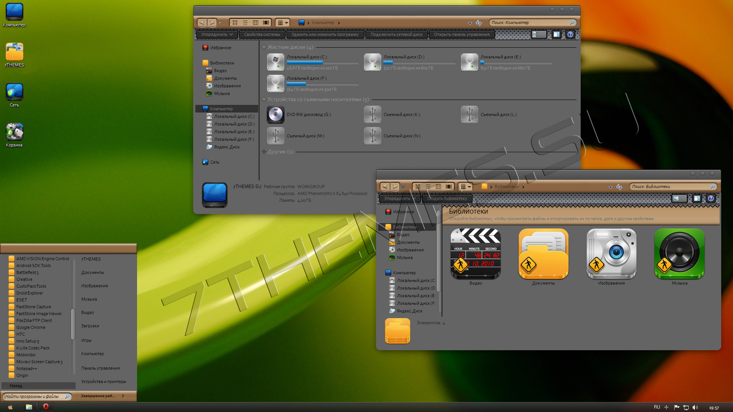Click usage bar of disk C:
Screen dimensions: 733x412
click(322, 63)
